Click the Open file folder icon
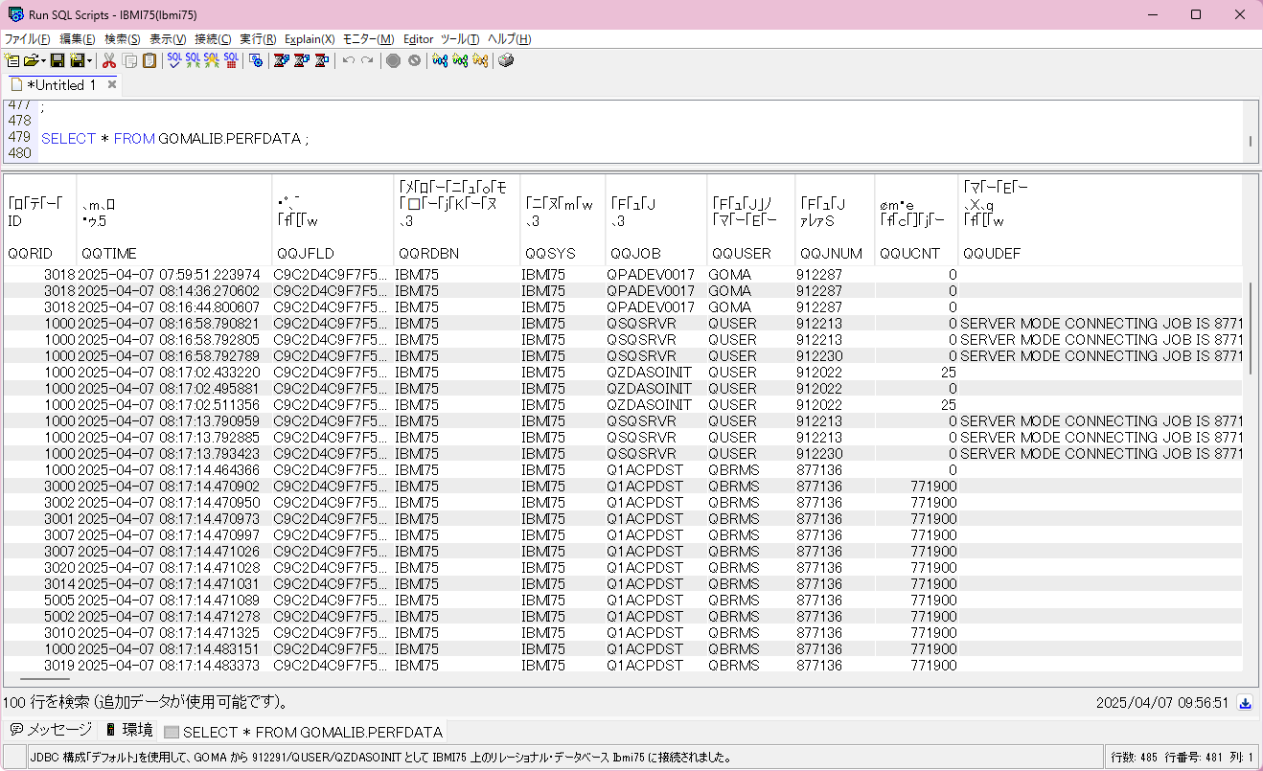The width and height of the screenshot is (1263, 771). pos(31,60)
